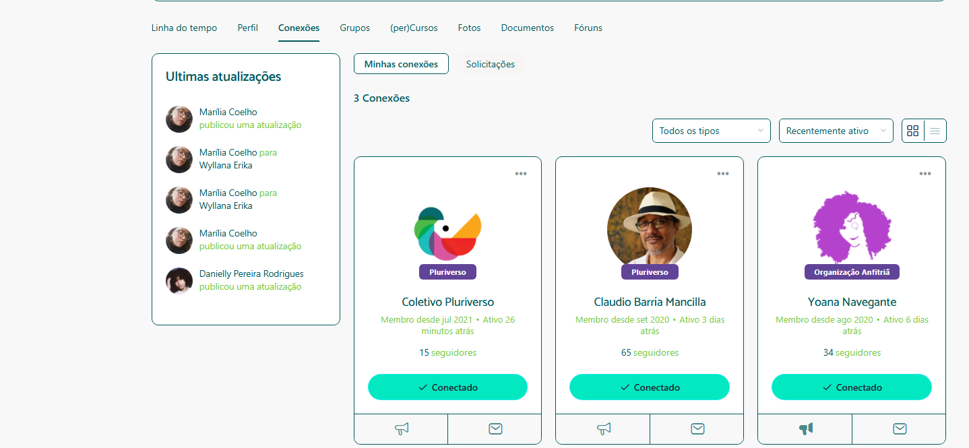Click filled megaphone icon on Yoana Navegante card
Image resolution: width=969 pixels, height=448 pixels.
pos(806,428)
